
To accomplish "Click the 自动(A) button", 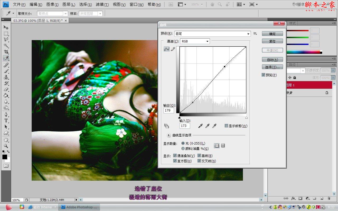I will (x=272, y=60).
